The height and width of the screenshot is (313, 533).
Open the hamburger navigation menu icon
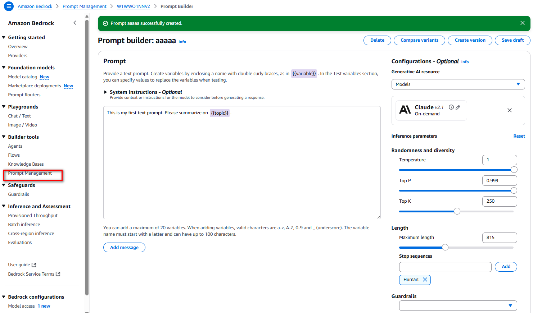9,6
